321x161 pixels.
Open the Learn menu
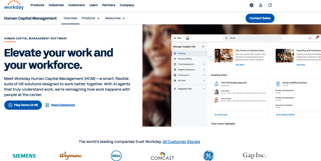[x=93, y=5]
